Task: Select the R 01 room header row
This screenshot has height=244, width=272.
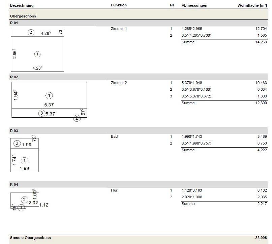Action: 139,23
